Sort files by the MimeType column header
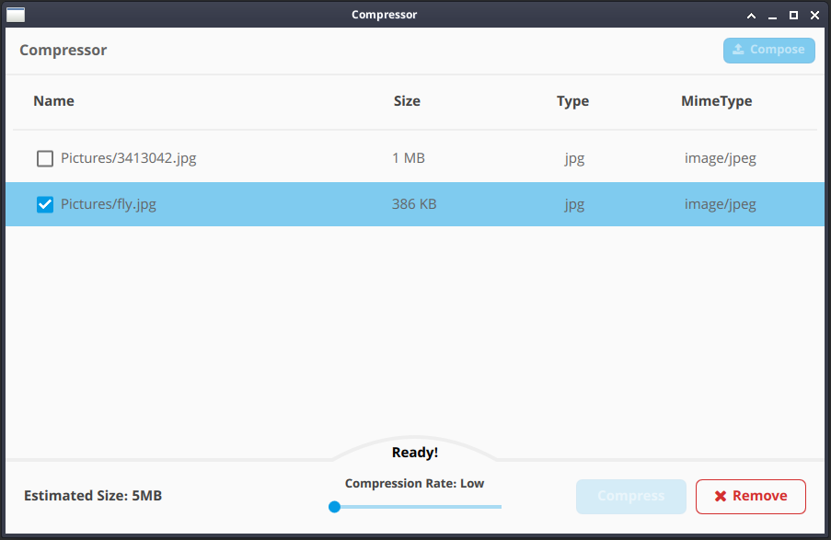The image size is (831, 540). click(717, 101)
